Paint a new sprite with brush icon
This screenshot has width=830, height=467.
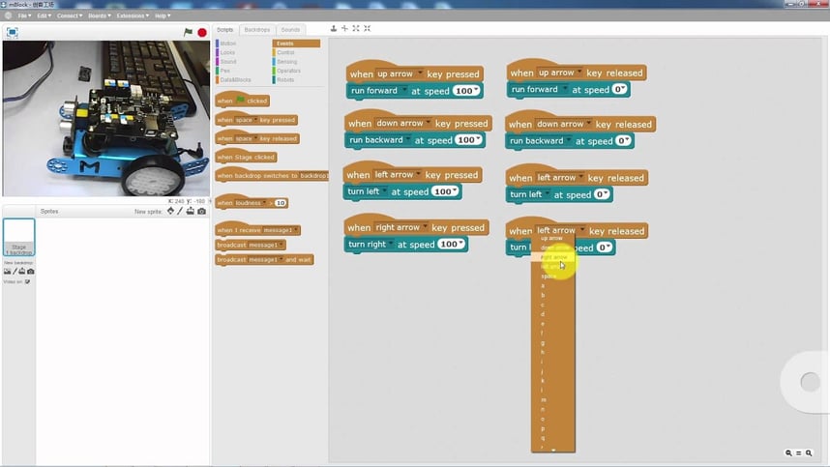pyautogui.click(x=179, y=211)
